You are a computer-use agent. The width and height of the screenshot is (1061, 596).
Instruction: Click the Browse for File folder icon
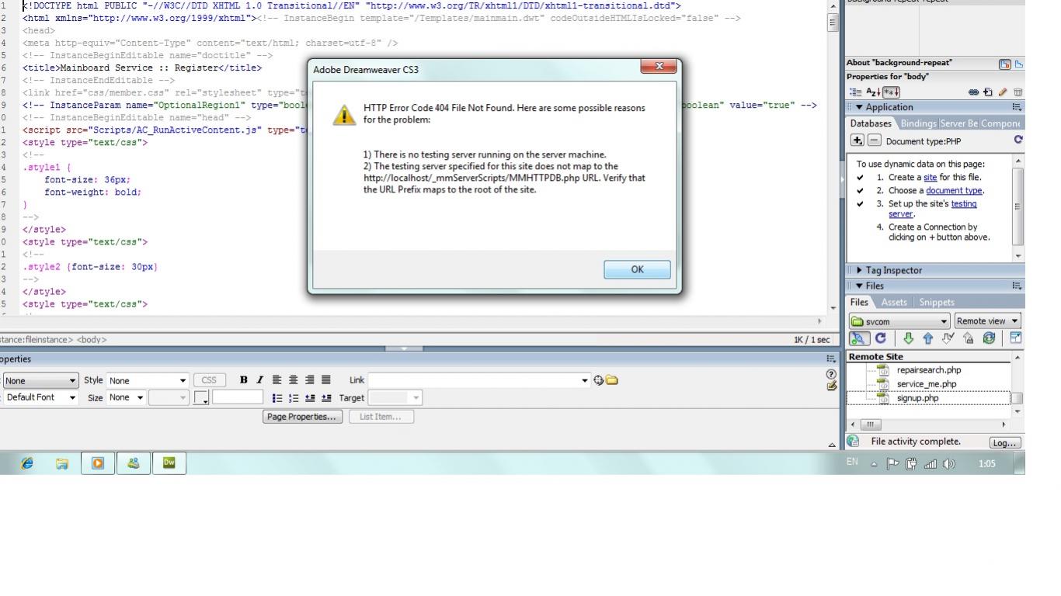(613, 380)
